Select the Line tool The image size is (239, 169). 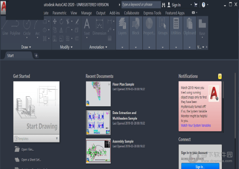point(5,27)
